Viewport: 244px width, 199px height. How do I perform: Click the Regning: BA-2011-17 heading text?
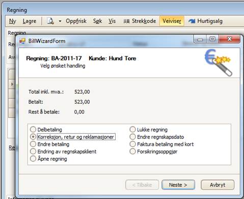[54, 58]
